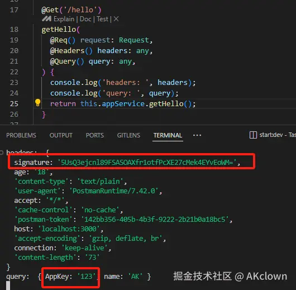Click console.log on the 'query: ' line

pyautogui.click(x=74, y=93)
